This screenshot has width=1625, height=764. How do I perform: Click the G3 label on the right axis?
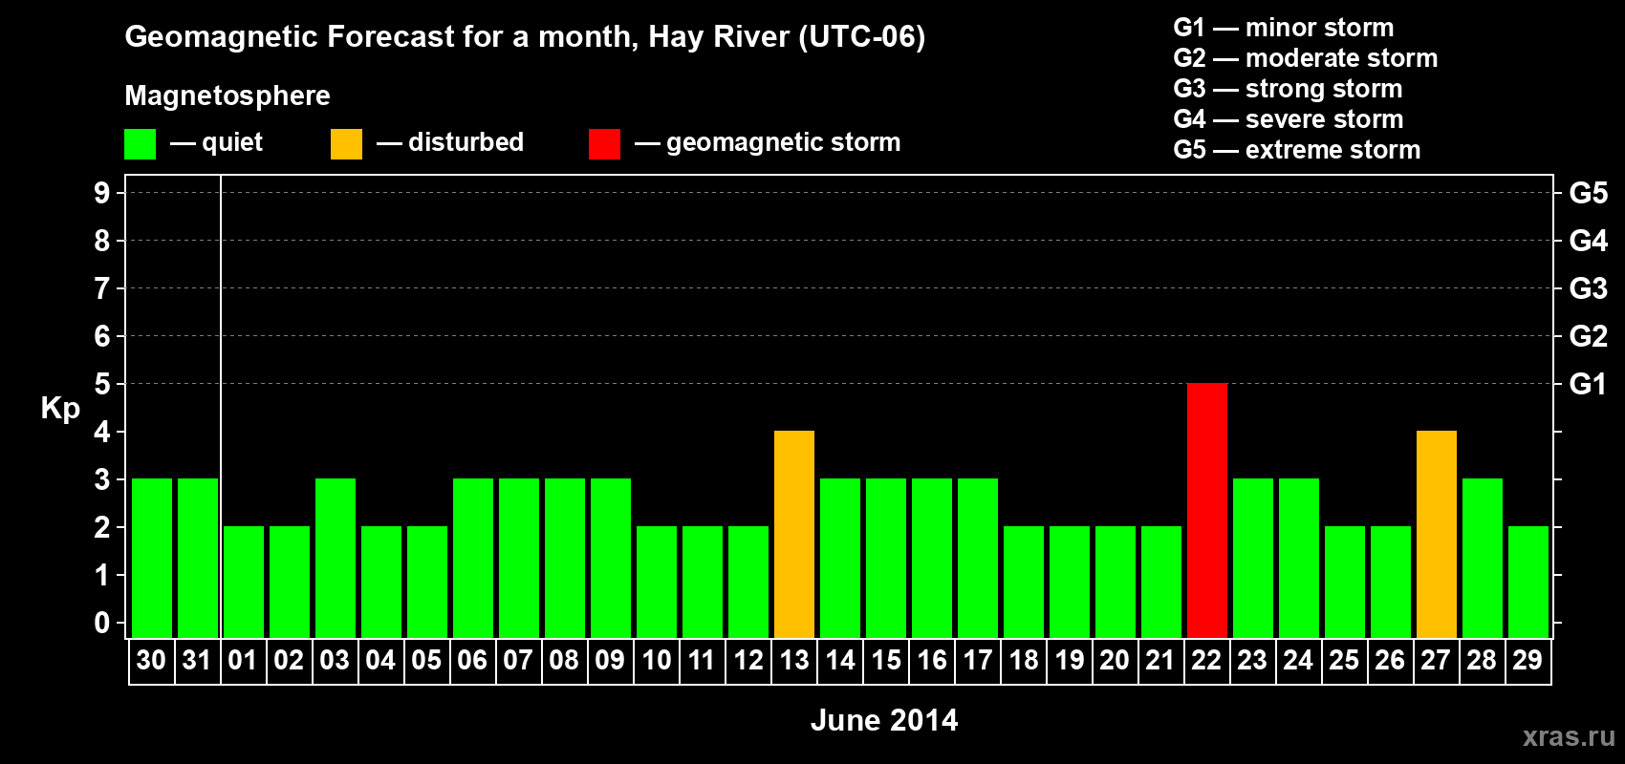point(1588,288)
